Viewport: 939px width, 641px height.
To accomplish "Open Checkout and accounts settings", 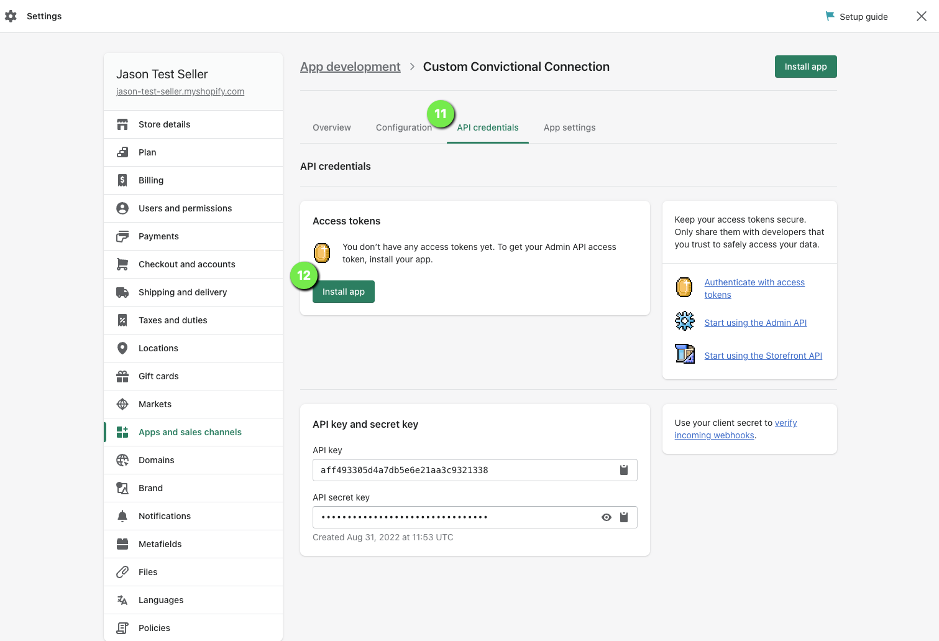I will coord(193,264).
